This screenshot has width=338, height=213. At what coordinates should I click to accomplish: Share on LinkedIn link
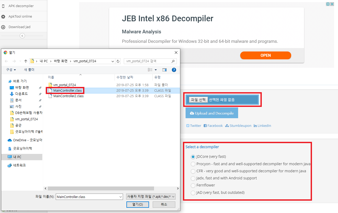(x=262, y=126)
